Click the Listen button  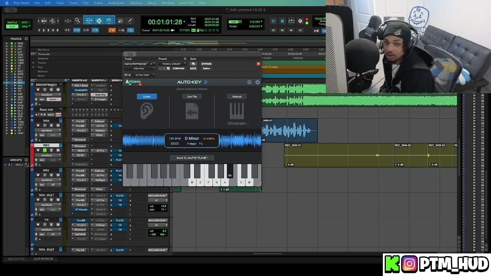click(x=147, y=97)
